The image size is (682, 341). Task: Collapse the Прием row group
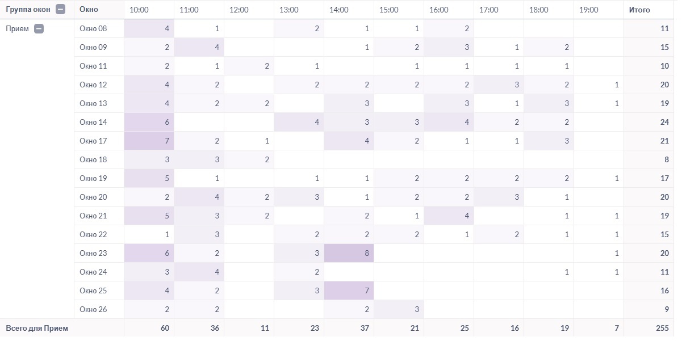click(x=39, y=28)
